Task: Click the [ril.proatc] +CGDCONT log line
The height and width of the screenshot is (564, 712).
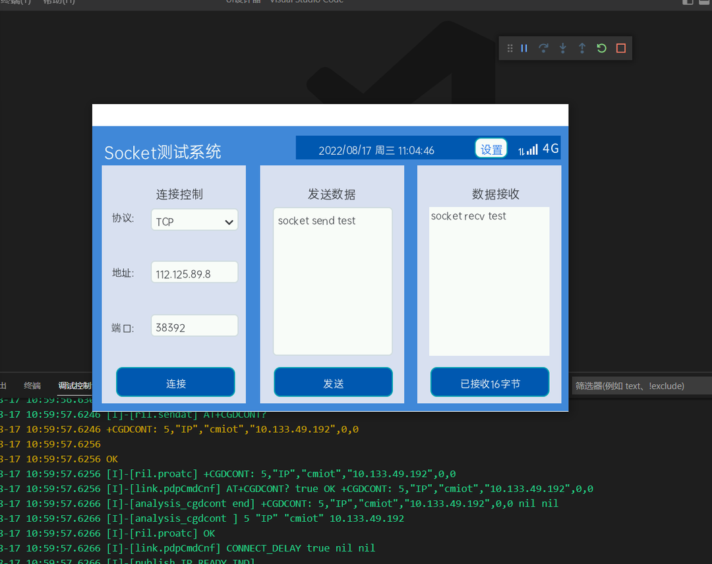Action: tap(227, 474)
